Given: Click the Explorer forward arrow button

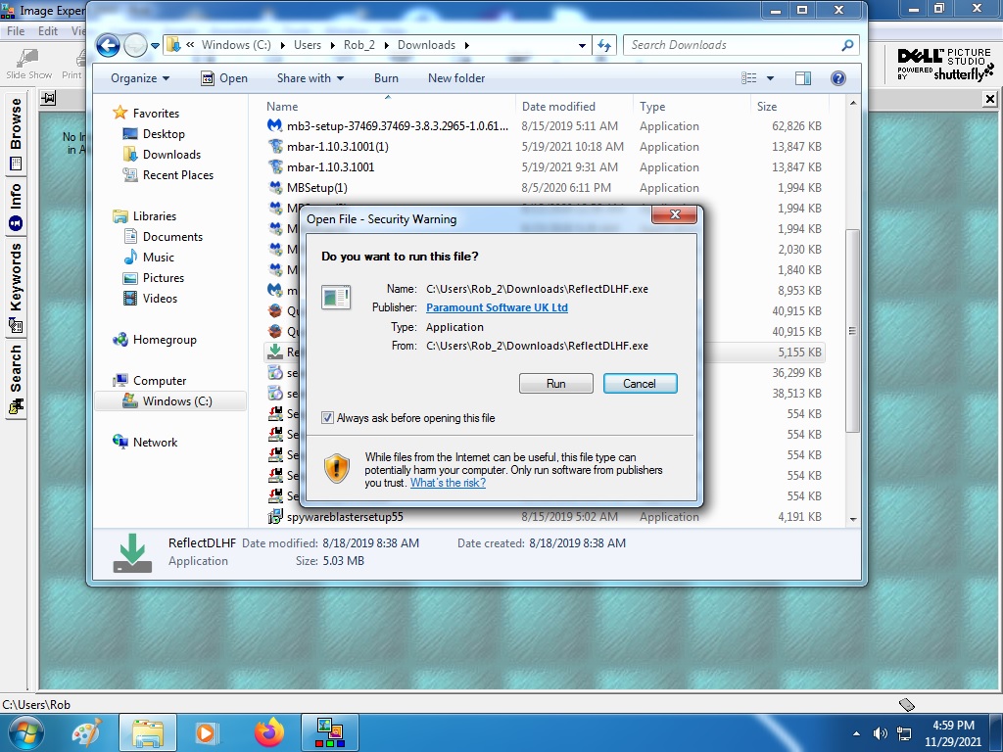Looking at the screenshot, I should [135, 45].
